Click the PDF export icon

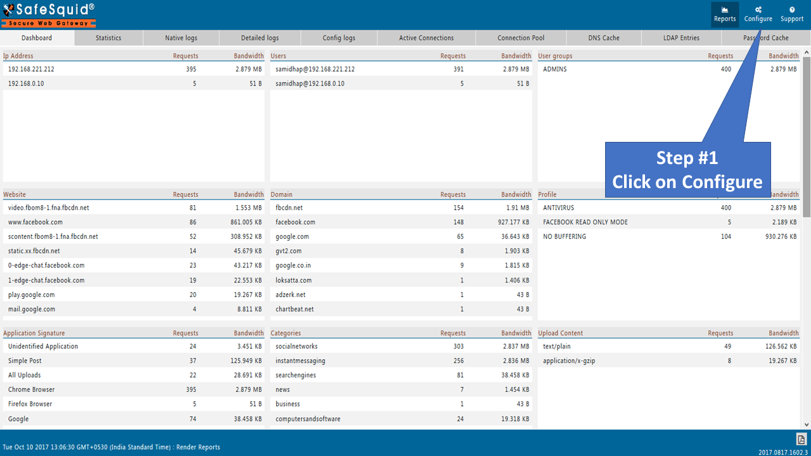pos(800,439)
